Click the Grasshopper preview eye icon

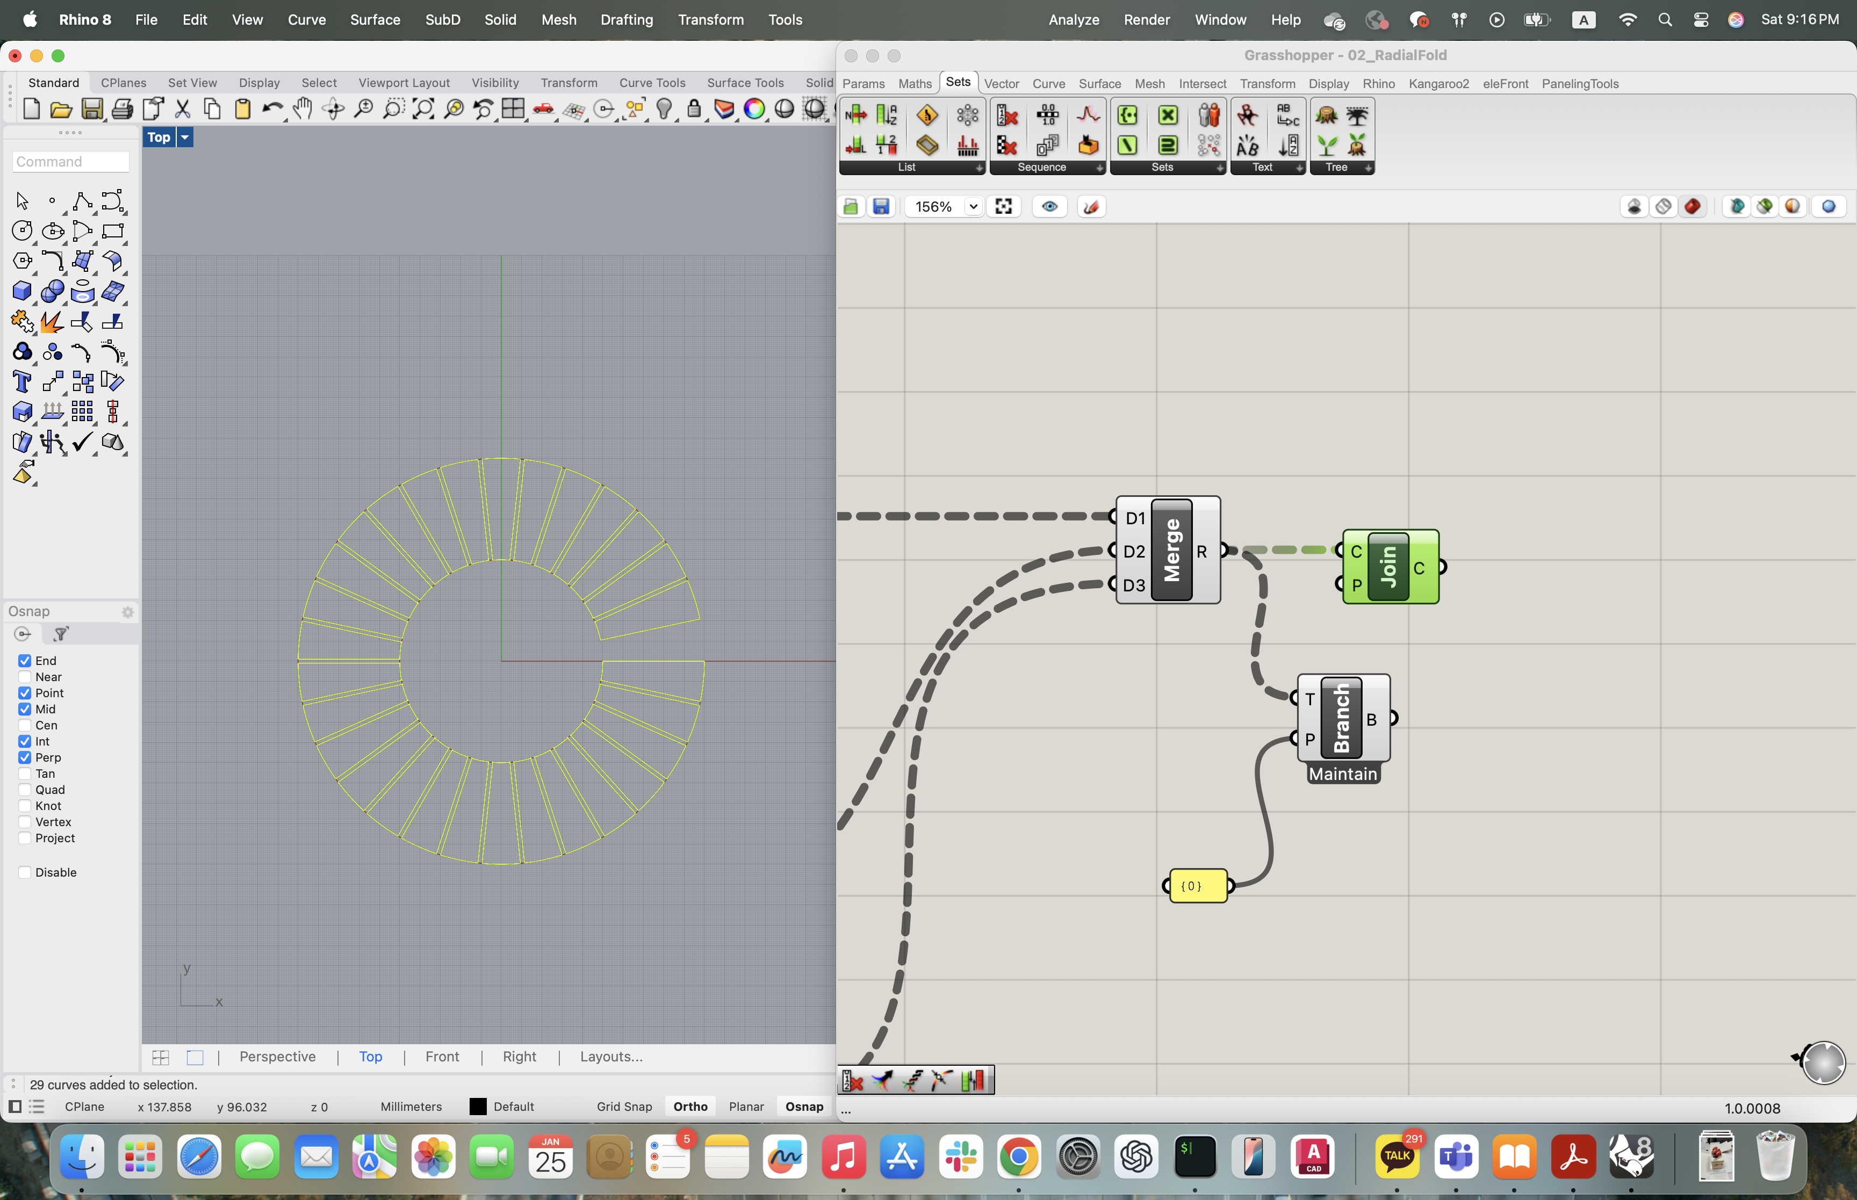[1050, 206]
